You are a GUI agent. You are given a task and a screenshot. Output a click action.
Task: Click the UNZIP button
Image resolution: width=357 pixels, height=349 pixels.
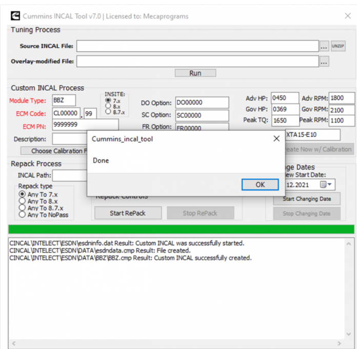pos(338,46)
